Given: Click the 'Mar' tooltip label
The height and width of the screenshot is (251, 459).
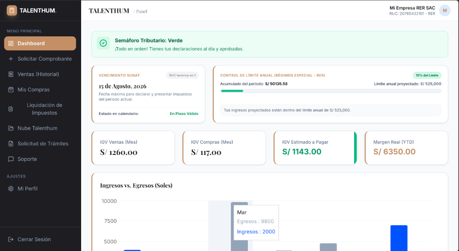Looking at the screenshot, I should (242, 212).
